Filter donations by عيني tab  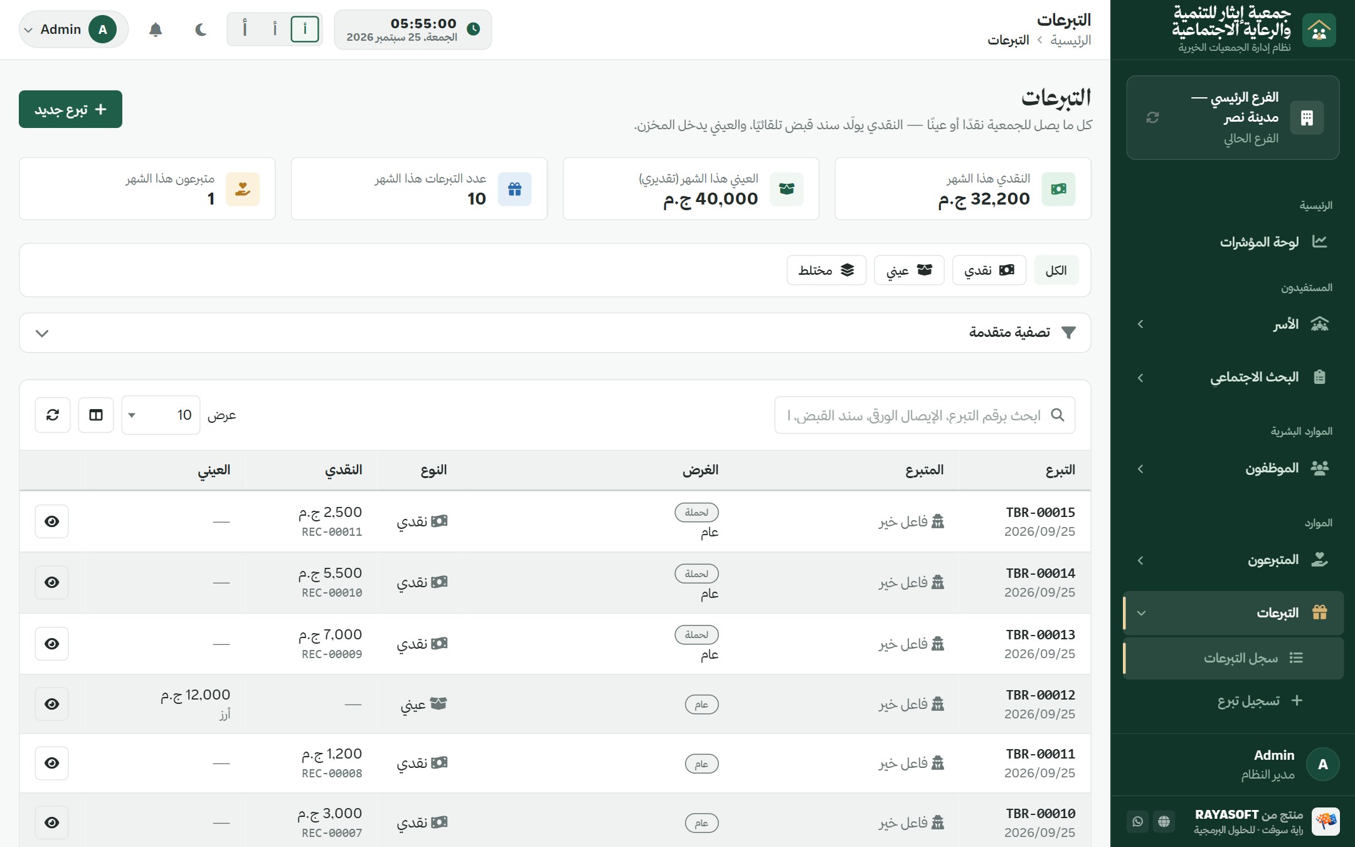[909, 270]
